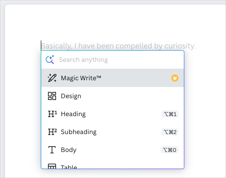Viewport: 226px width, 178px height.
Task: Apply the Heading text style
Action: 113,114
